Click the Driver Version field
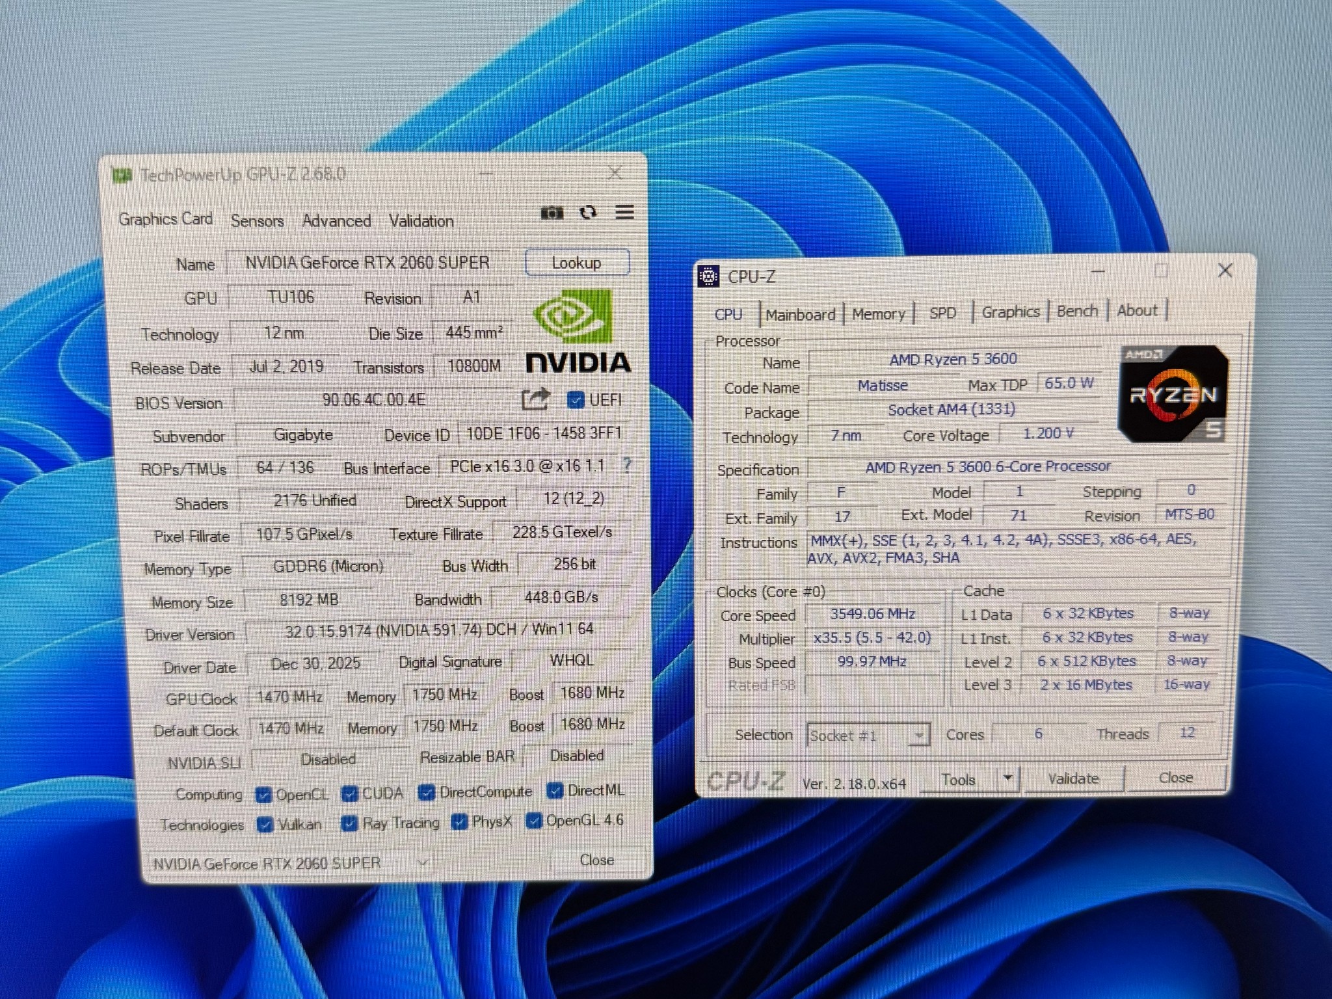1332x999 pixels. tap(439, 630)
